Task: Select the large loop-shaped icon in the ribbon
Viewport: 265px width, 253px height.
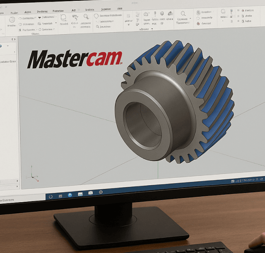Action: click(x=63, y=18)
